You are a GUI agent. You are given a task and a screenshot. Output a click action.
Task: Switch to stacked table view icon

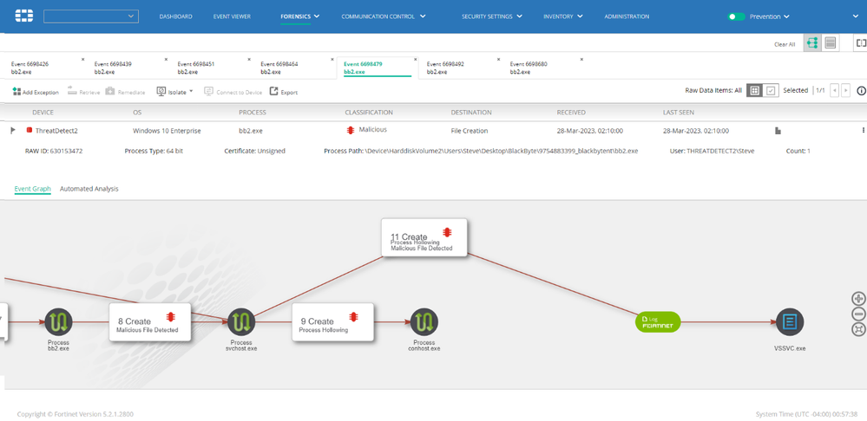click(x=830, y=43)
